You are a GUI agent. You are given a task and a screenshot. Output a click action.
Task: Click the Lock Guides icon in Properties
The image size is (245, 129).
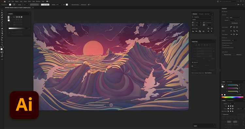234,31
